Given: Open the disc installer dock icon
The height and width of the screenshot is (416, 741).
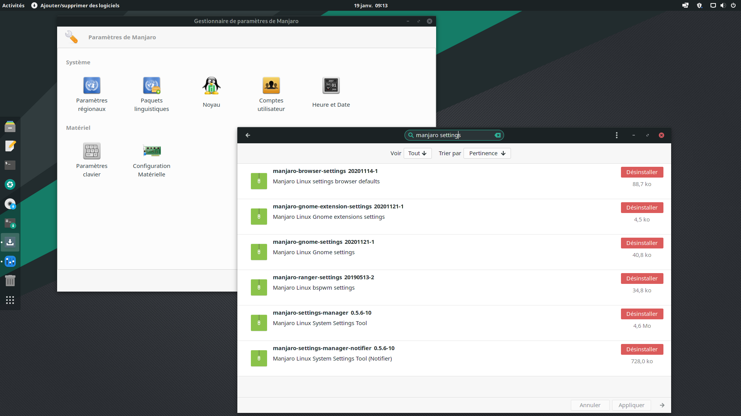Looking at the screenshot, I should [10, 204].
